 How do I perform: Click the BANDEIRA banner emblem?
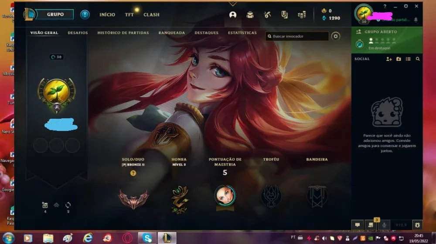[x=317, y=197]
